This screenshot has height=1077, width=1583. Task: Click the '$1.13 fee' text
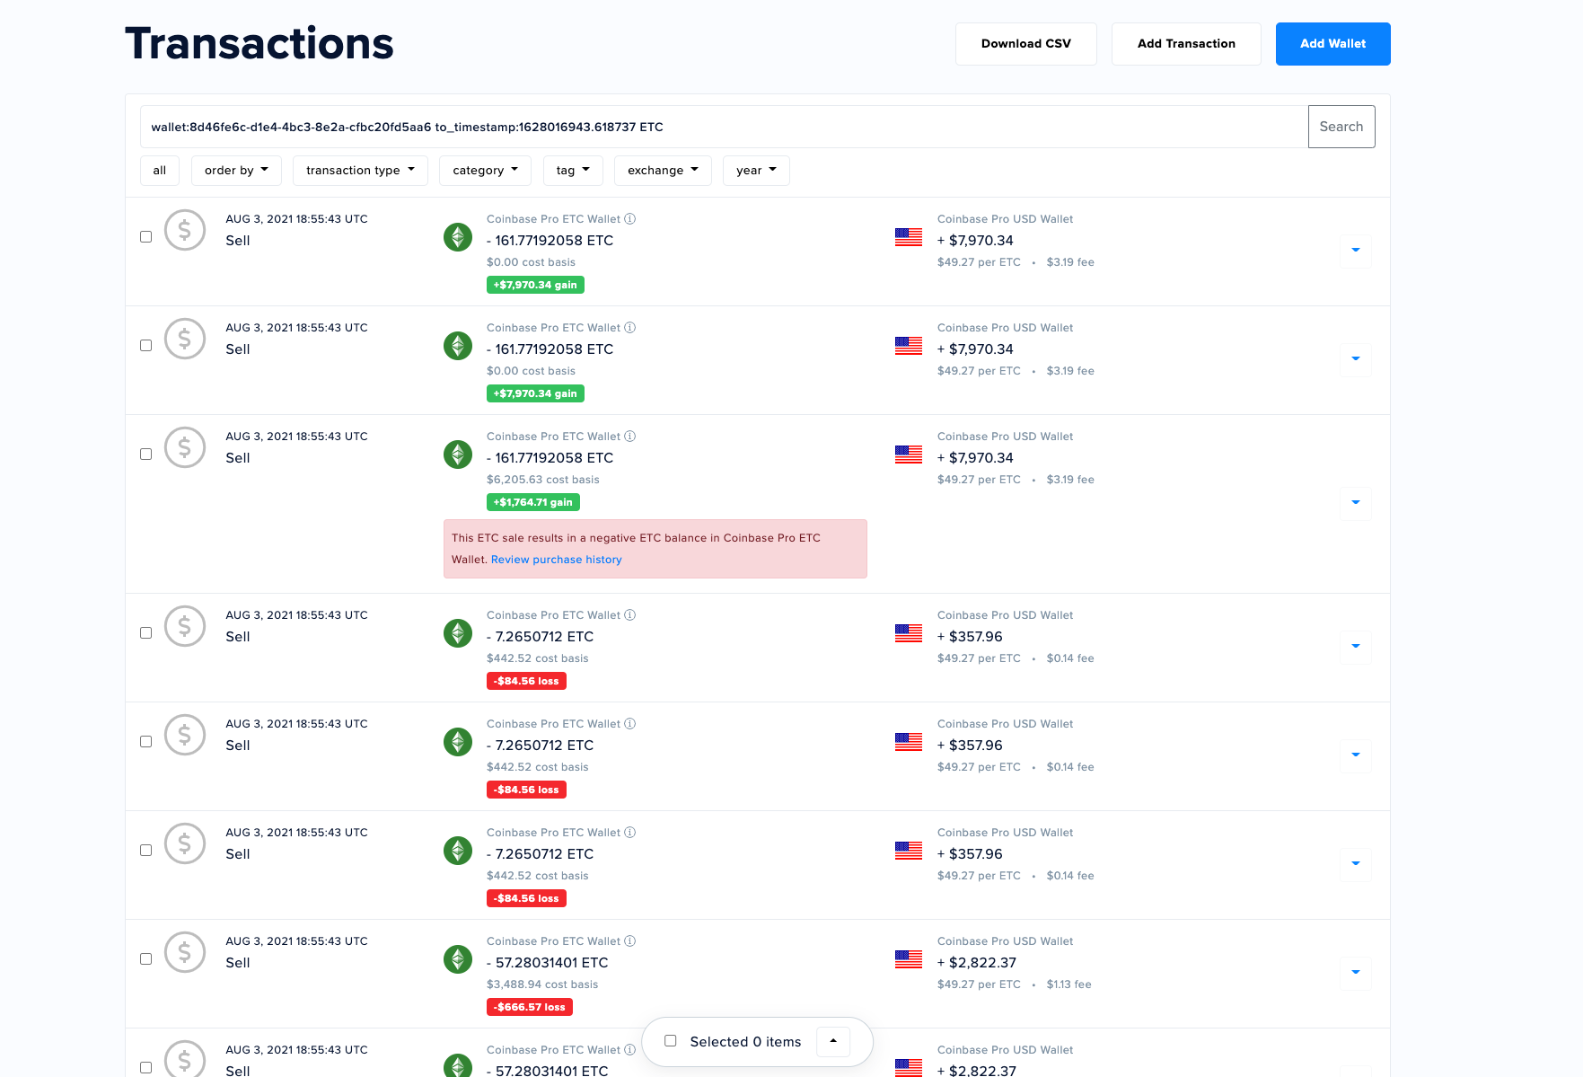point(1069,984)
